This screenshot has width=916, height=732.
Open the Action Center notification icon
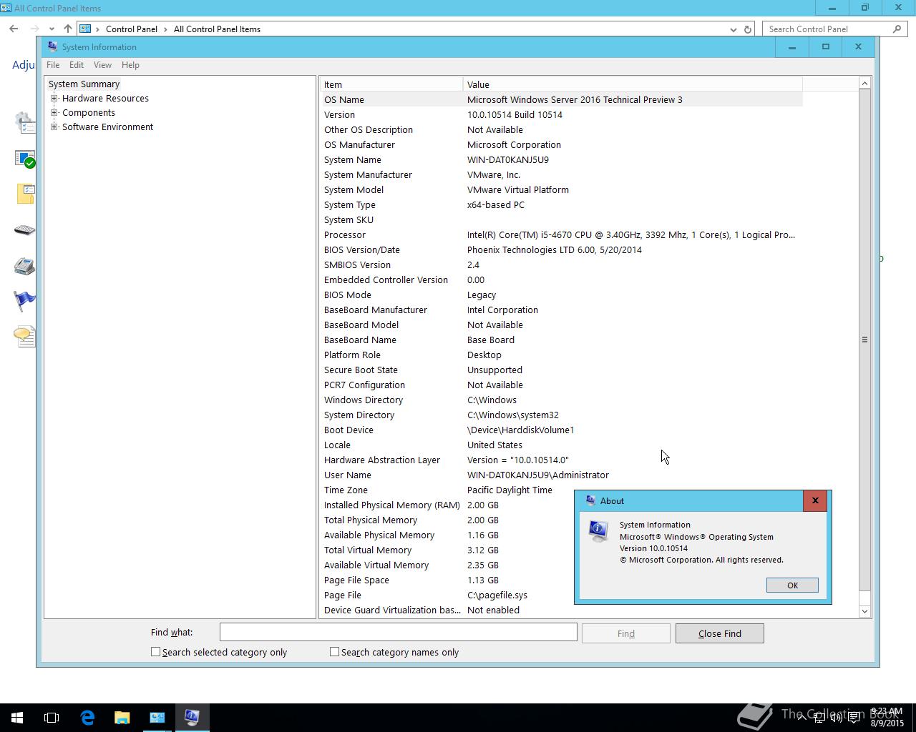(854, 718)
